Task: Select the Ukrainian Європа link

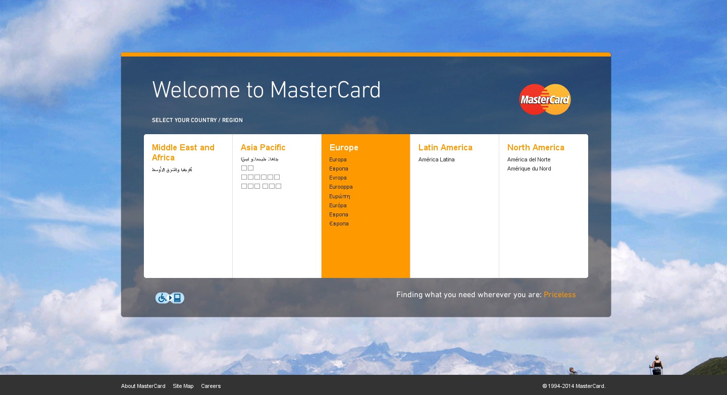Action: coord(339,223)
